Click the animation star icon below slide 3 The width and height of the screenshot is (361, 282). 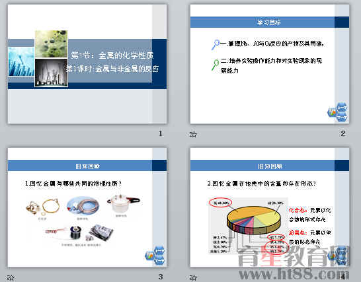coord(11,277)
